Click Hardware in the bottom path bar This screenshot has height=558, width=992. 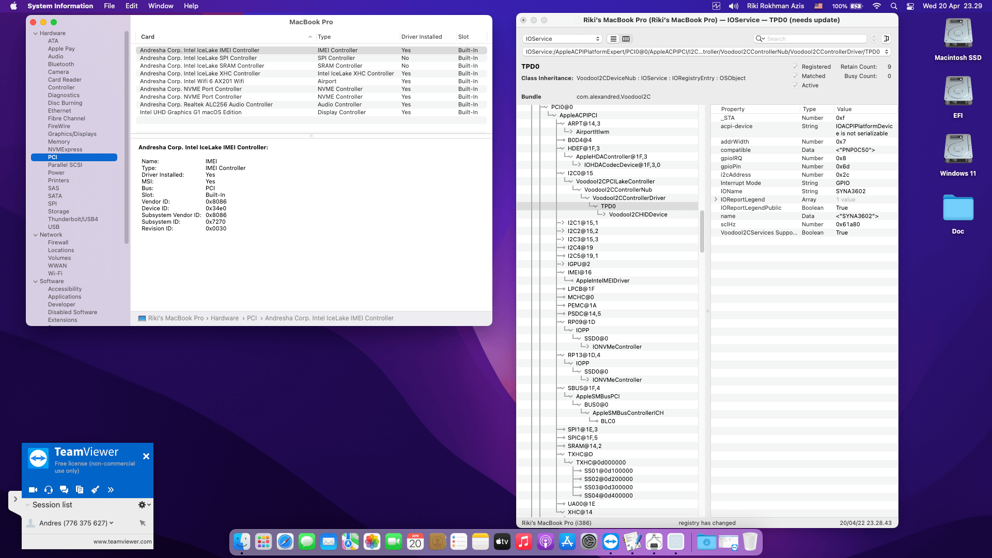coord(225,318)
